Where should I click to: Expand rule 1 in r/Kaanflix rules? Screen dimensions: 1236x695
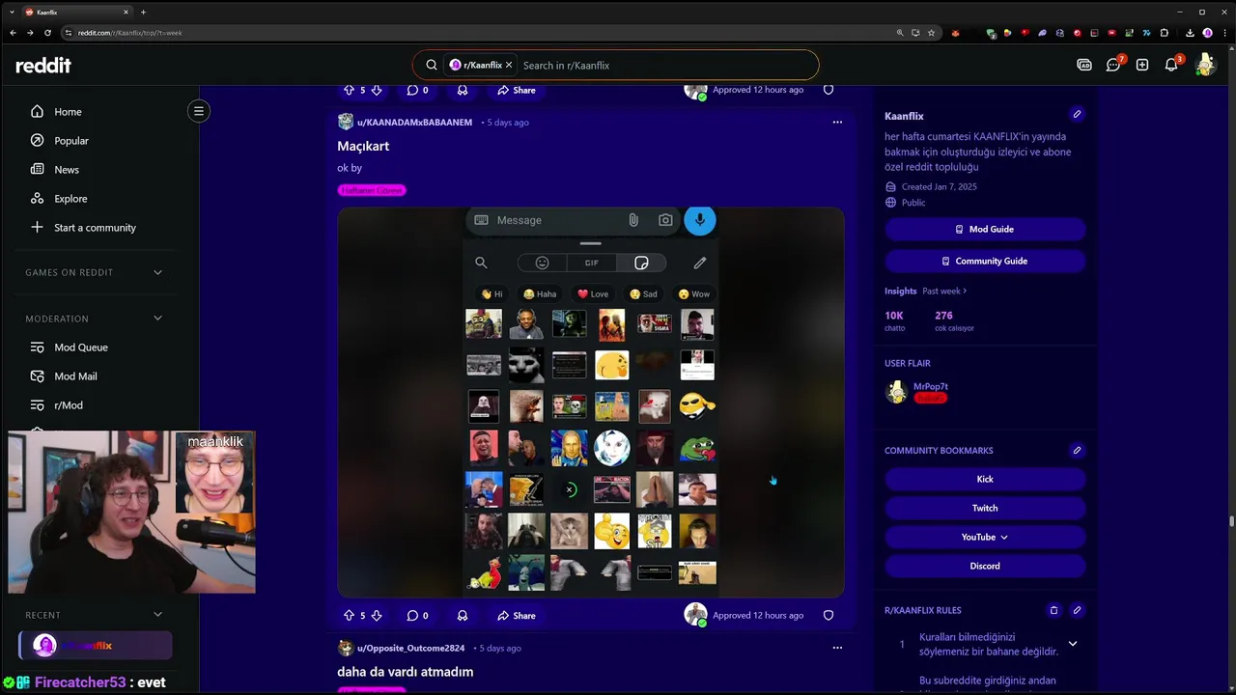(1072, 644)
